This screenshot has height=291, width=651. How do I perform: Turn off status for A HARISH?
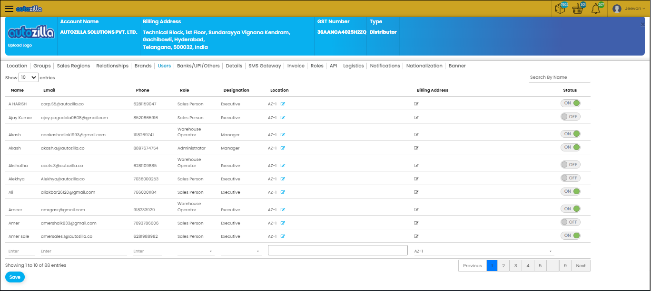(x=571, y=103)
